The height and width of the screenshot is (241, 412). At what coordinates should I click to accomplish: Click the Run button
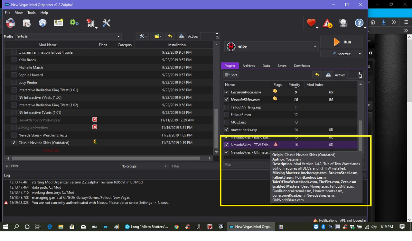pos(342,42)
